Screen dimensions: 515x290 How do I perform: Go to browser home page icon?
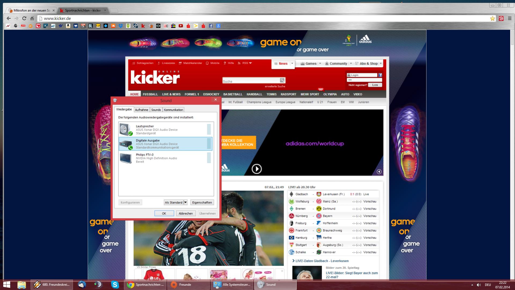click(32, 18)
